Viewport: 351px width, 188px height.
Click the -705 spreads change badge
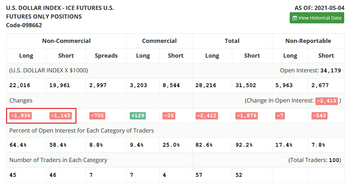pyautogui.click(x=97, y=116)
